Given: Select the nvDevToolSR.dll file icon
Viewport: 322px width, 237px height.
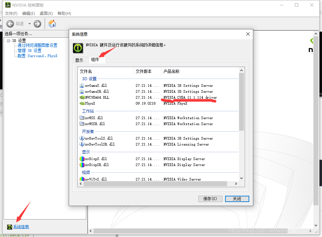Looking at the screenshot, I should pos(82,144).
